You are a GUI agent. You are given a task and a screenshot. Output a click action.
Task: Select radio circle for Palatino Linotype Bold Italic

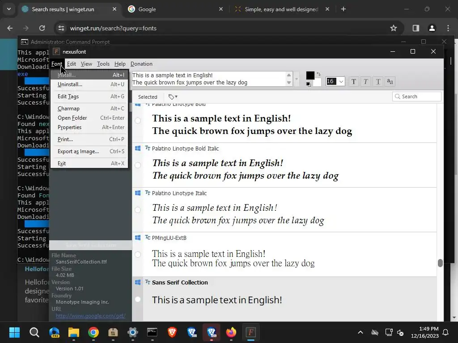coord(138,165)
